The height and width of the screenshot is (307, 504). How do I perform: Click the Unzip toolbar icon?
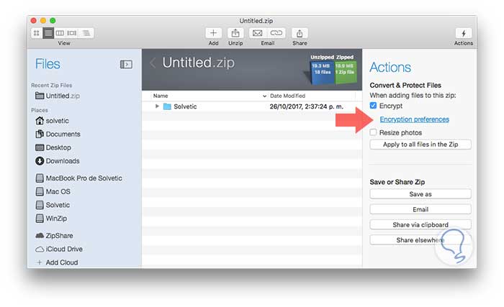point(235,33)
